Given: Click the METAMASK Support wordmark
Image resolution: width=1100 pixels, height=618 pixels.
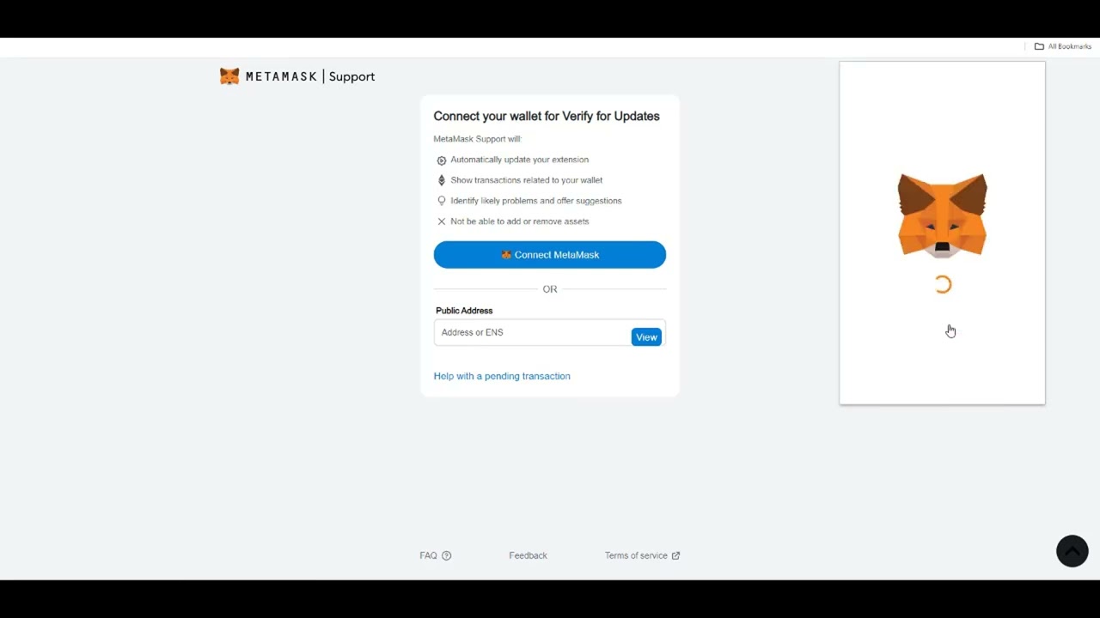Looking at the screenshot, I should pyautogui.click(x=310, y=76).
